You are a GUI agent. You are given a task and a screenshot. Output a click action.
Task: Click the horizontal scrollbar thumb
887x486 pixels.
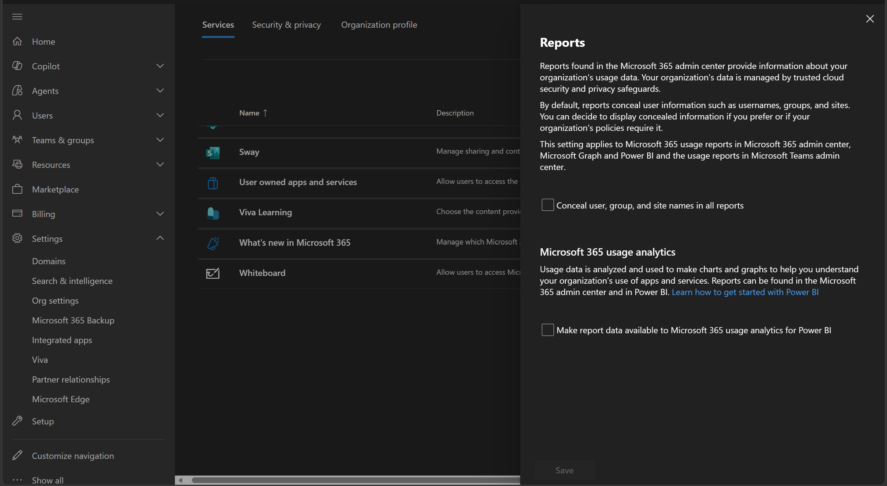356,480
